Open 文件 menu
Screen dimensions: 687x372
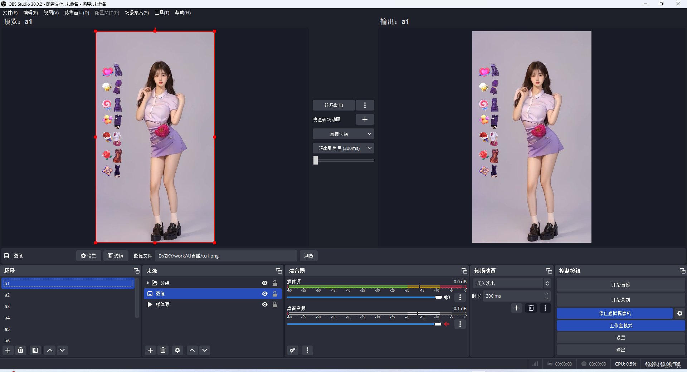click(x=10, y=13)
